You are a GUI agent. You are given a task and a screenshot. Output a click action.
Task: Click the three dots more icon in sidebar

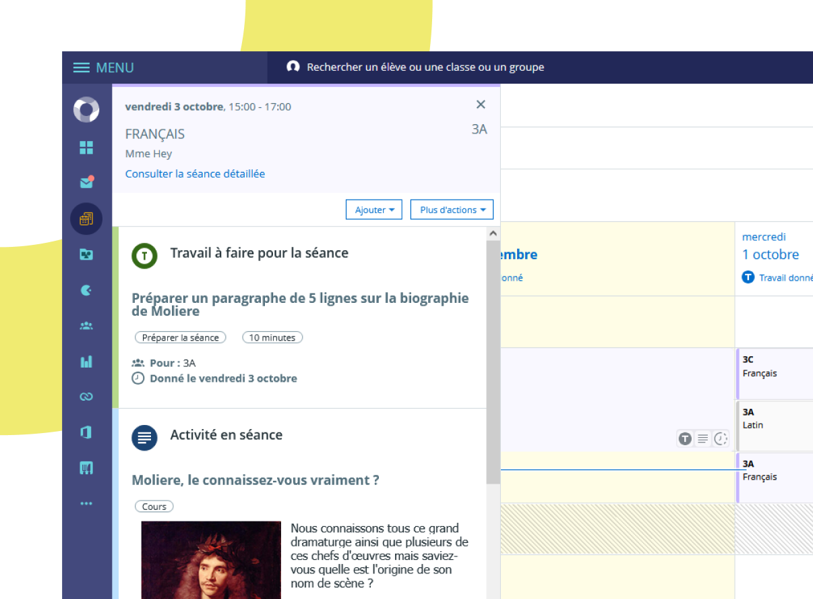(x=86, y=503)
